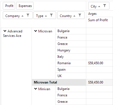
Task: Select the UK row under Microvan
Action: coord(71,76)
